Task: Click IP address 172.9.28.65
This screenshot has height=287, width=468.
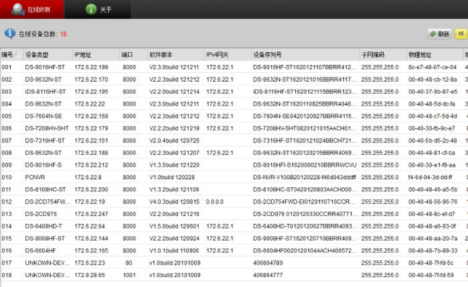Action: coord(90,275)
